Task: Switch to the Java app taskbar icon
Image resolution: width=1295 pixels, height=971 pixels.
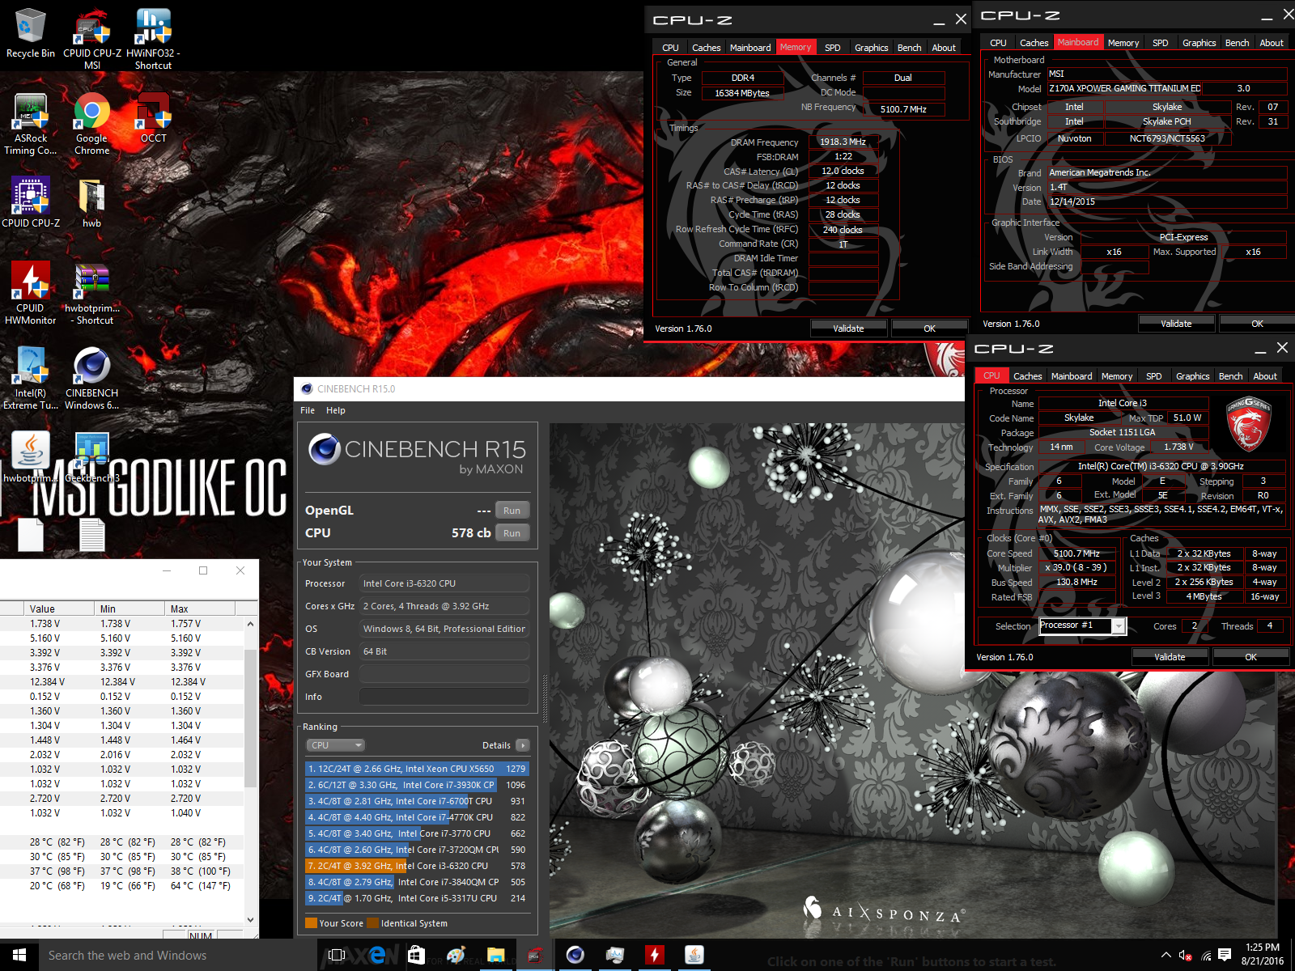Action: tap(694, 955)
